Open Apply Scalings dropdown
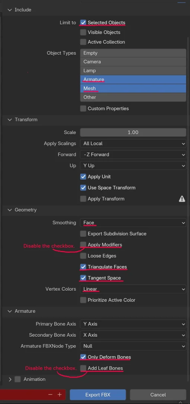Viewport: 190px width, 404px height. pos(133,143)
